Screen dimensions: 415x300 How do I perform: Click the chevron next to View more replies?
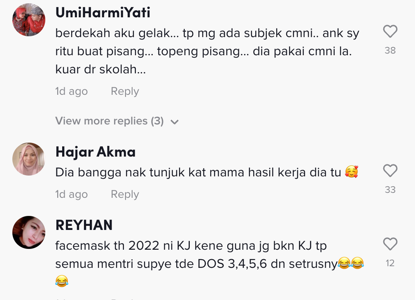[175, 122]
